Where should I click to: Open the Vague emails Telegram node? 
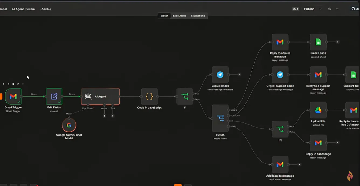coord(220,75)
